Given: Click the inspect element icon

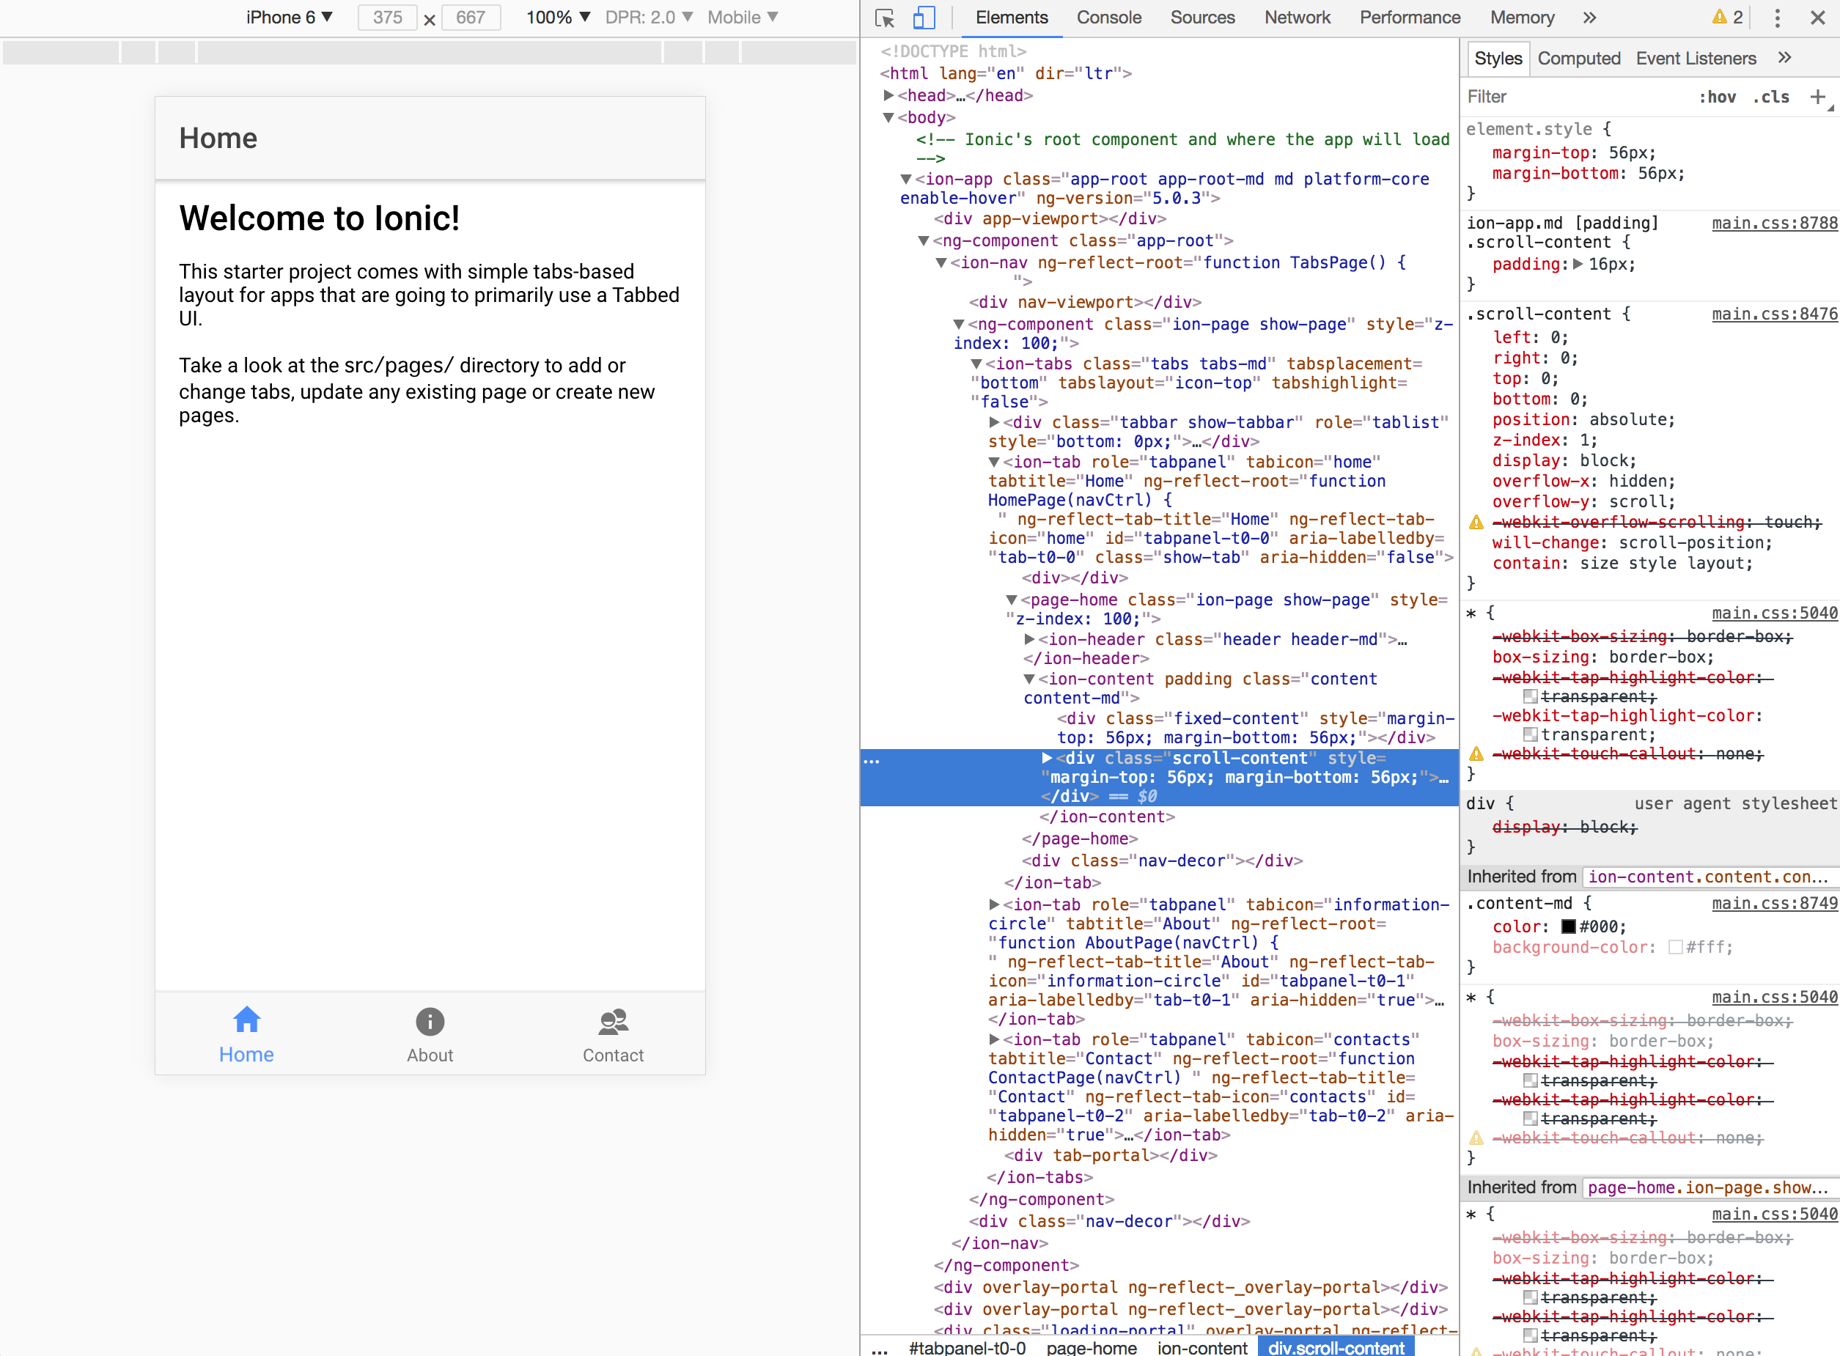Looking at the screenshot, I should [883, 17].
